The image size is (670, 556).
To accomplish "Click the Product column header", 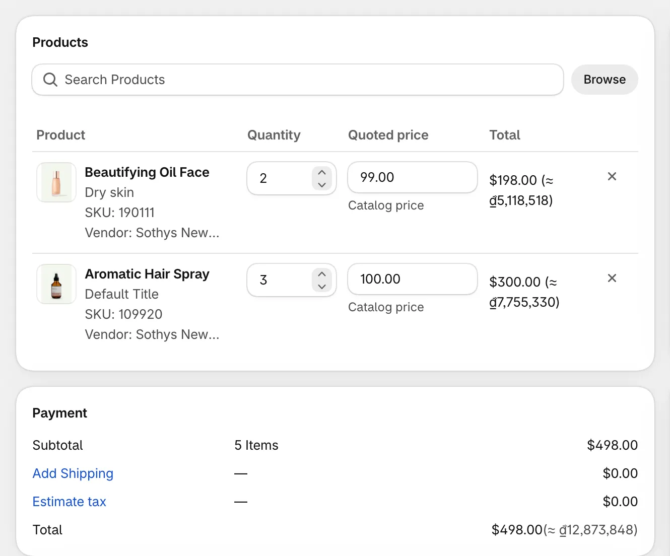I will [x=61, y=135].
